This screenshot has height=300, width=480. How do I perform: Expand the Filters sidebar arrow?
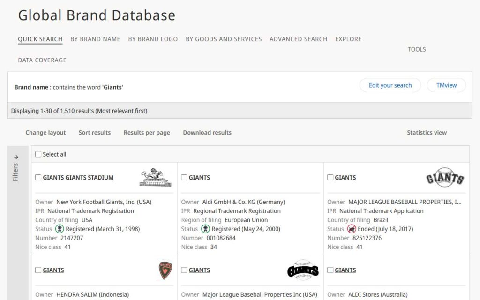coord(17,157)
